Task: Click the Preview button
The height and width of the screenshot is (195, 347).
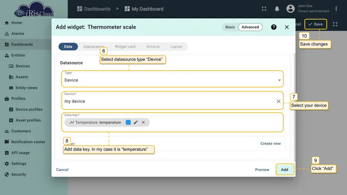Action: (262, 169)
